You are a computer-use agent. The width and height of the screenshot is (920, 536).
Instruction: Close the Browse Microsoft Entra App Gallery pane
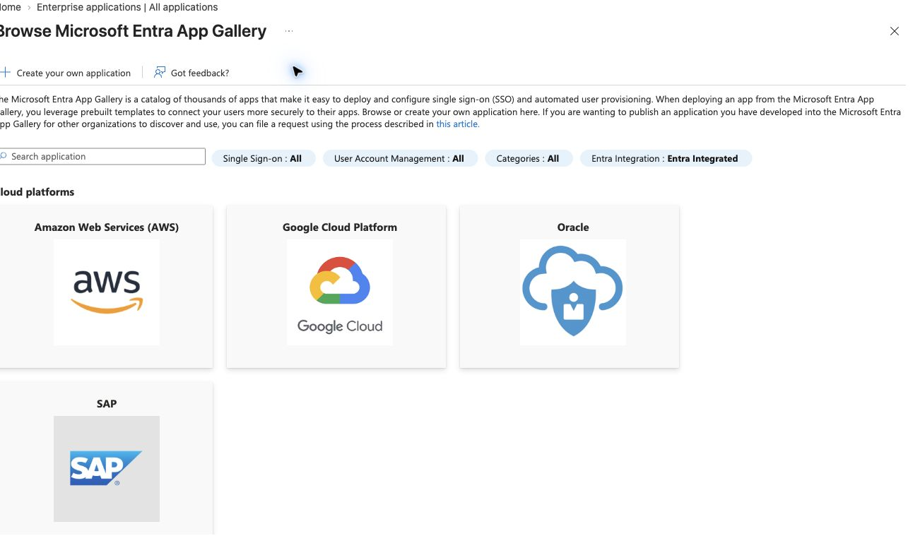click(895, 31)
